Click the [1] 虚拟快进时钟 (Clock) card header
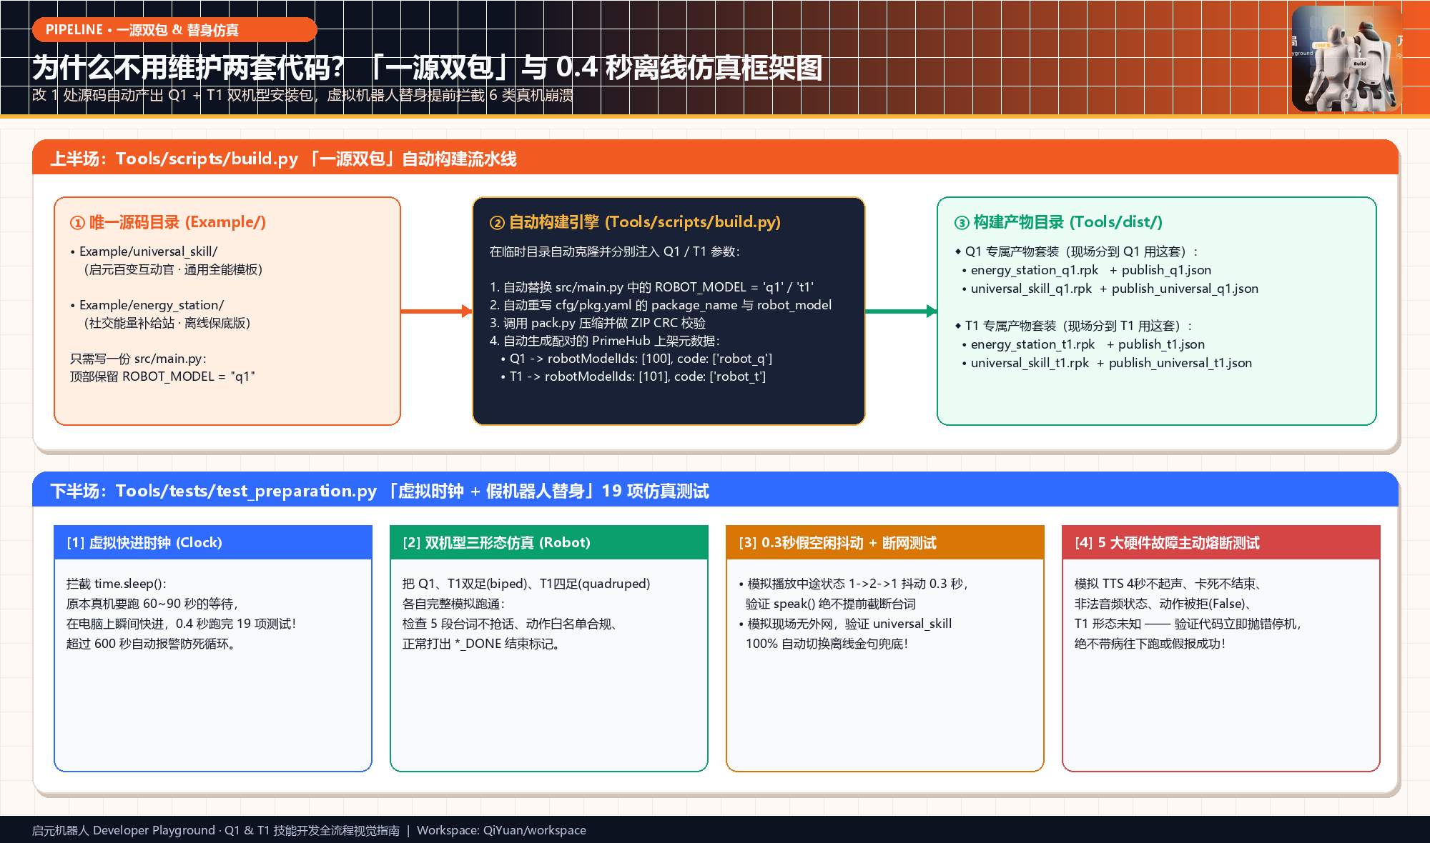This screenshot has width=1430, height=843. click(x=213, y=542)
